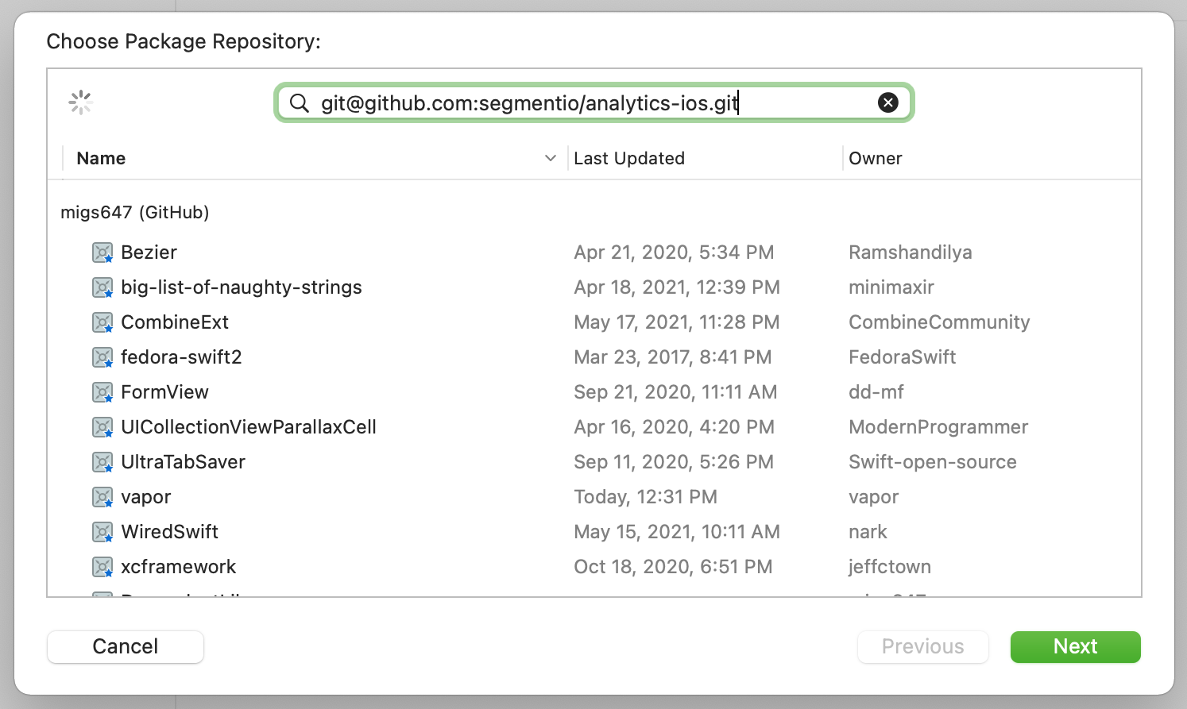Click the magnifying glass search icon
The height and width of the screenshot is (709, 1187).
(x=299, y=103)
